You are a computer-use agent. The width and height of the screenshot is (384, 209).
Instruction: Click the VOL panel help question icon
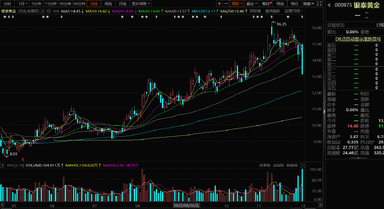[x=3, y=165]
